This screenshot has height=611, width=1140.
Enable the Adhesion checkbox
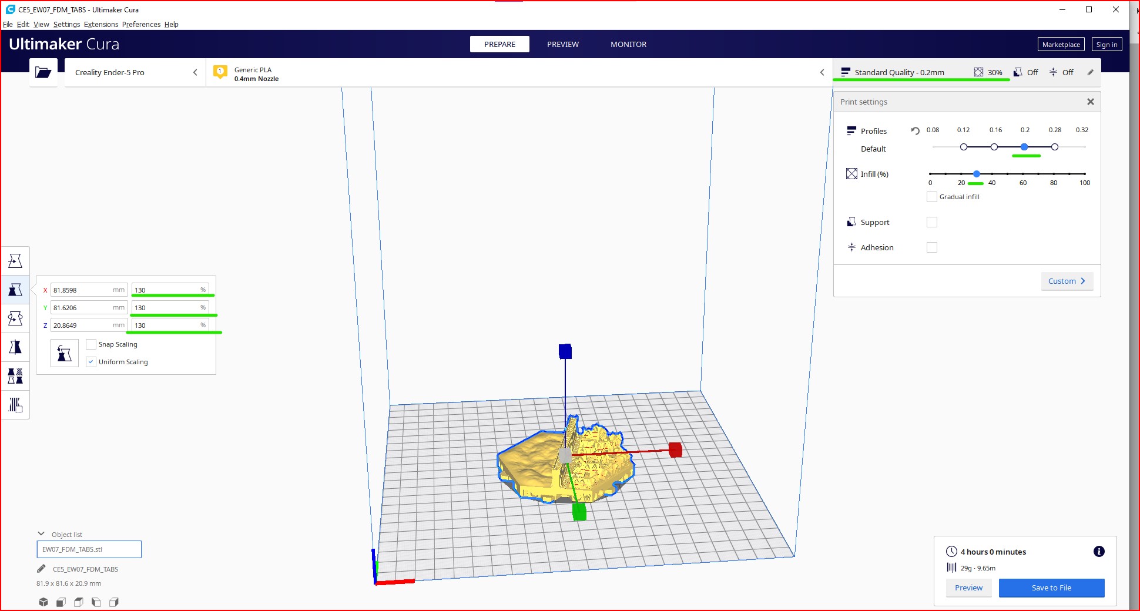(932, 247)
